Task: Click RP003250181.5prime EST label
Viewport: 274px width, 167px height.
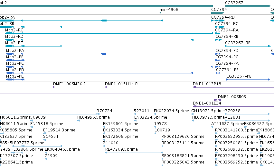Action: tap(236, 143)
